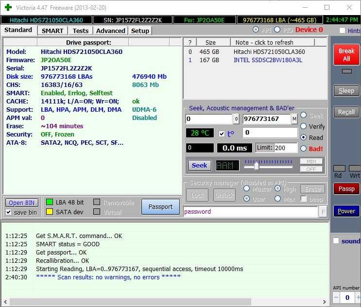361x307 pixels.
Task: Choose the Verify radio button
Action: click(304, 126)
